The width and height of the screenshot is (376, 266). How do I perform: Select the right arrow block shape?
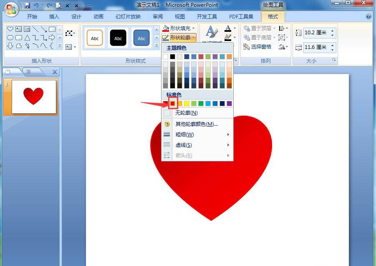tap(52, 38)
